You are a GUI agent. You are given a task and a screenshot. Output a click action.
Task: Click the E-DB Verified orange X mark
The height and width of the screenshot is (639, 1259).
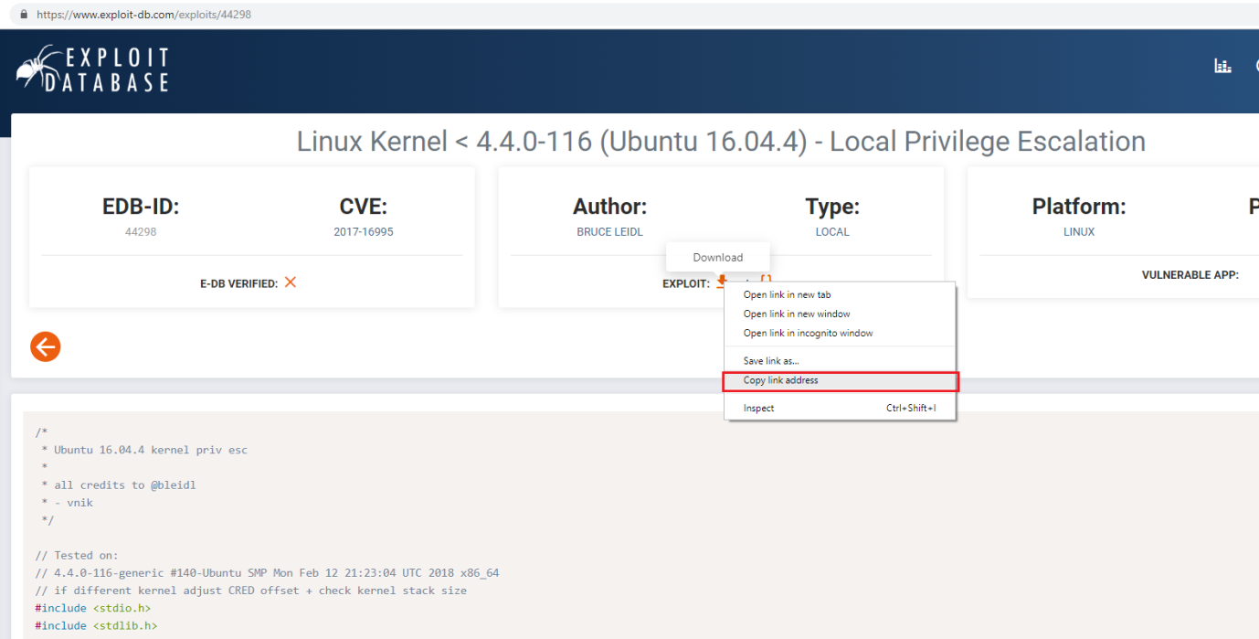pyautogui.click(x=291, y=282)
